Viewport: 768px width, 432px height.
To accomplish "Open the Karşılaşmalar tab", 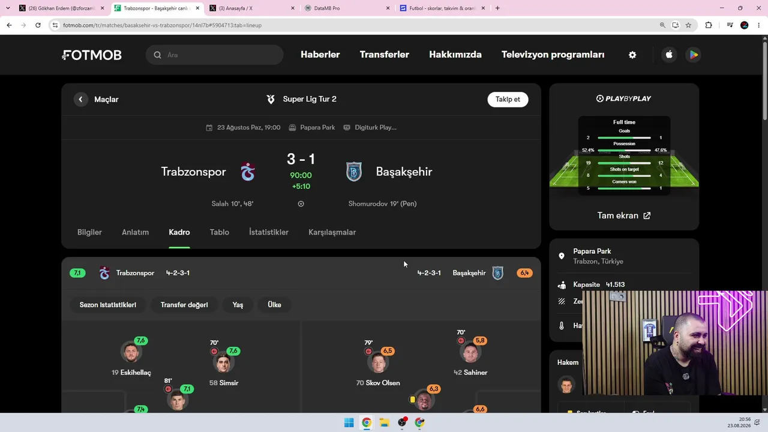I will click(332, 232).
